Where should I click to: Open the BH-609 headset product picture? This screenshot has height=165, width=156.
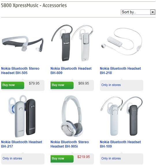coord(72,43)
